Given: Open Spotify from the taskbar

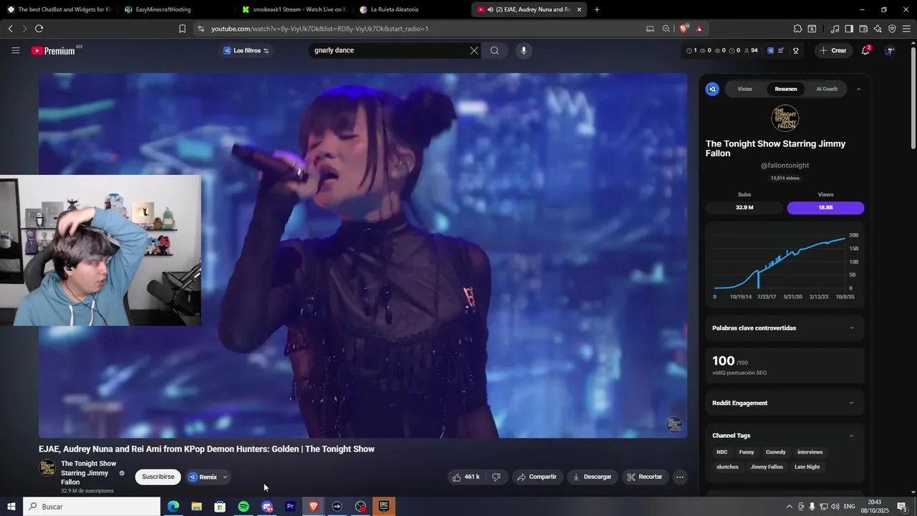Looking at the screenshot, I should (x=244, y=507).
